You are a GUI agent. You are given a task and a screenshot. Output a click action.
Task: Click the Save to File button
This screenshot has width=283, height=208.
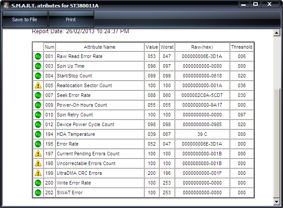click(x=24, y=19)
